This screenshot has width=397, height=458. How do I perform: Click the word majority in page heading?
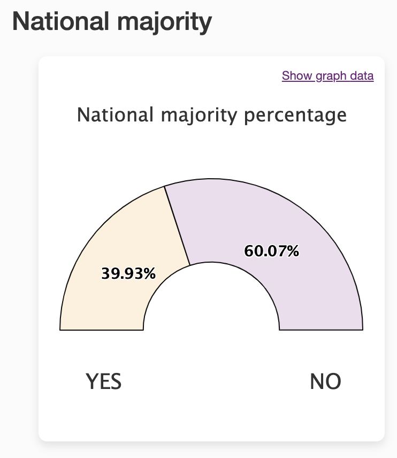click(165, 23)
